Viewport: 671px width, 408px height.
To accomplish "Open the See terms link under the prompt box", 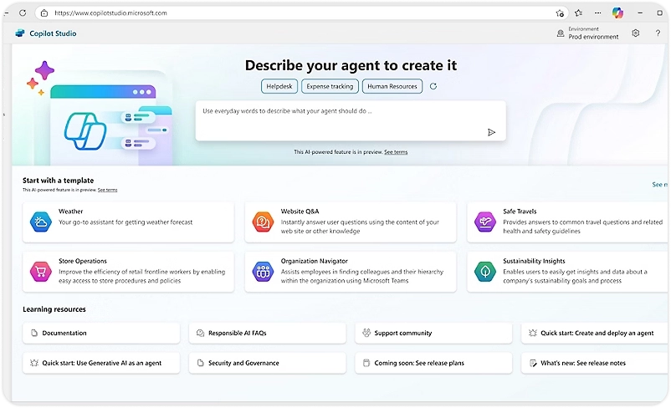I will pyautogui.click(x=396, y=152).
